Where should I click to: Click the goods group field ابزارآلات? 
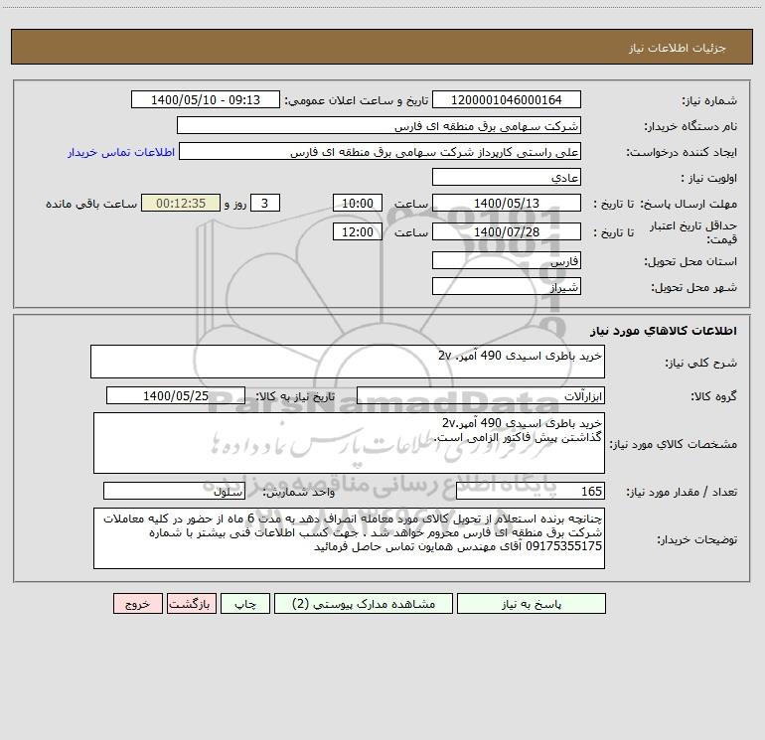tap(481, 395)
